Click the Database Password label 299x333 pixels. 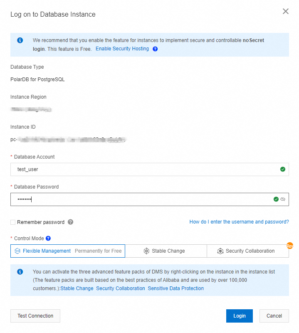36,186
